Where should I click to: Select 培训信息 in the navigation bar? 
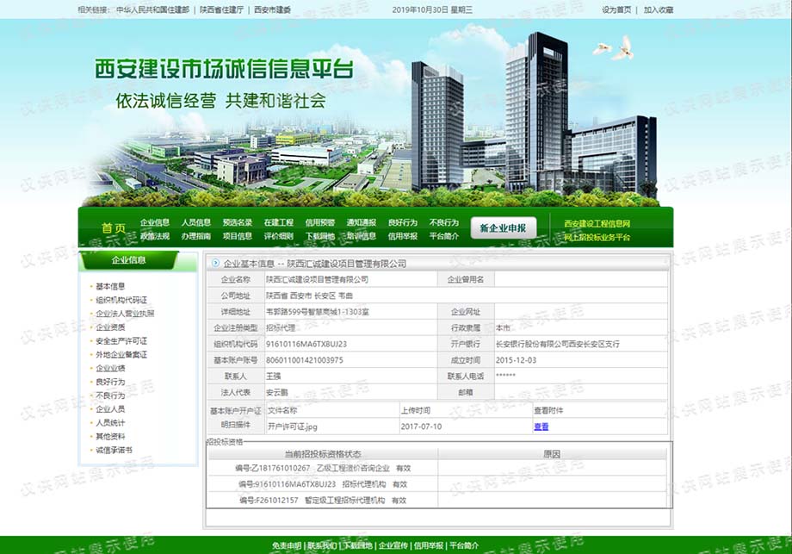[362, 236]
